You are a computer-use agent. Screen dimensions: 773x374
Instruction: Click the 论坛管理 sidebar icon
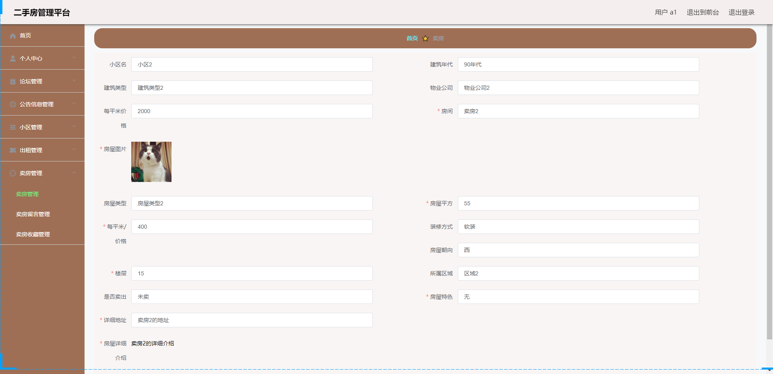[x=13, y=81]
